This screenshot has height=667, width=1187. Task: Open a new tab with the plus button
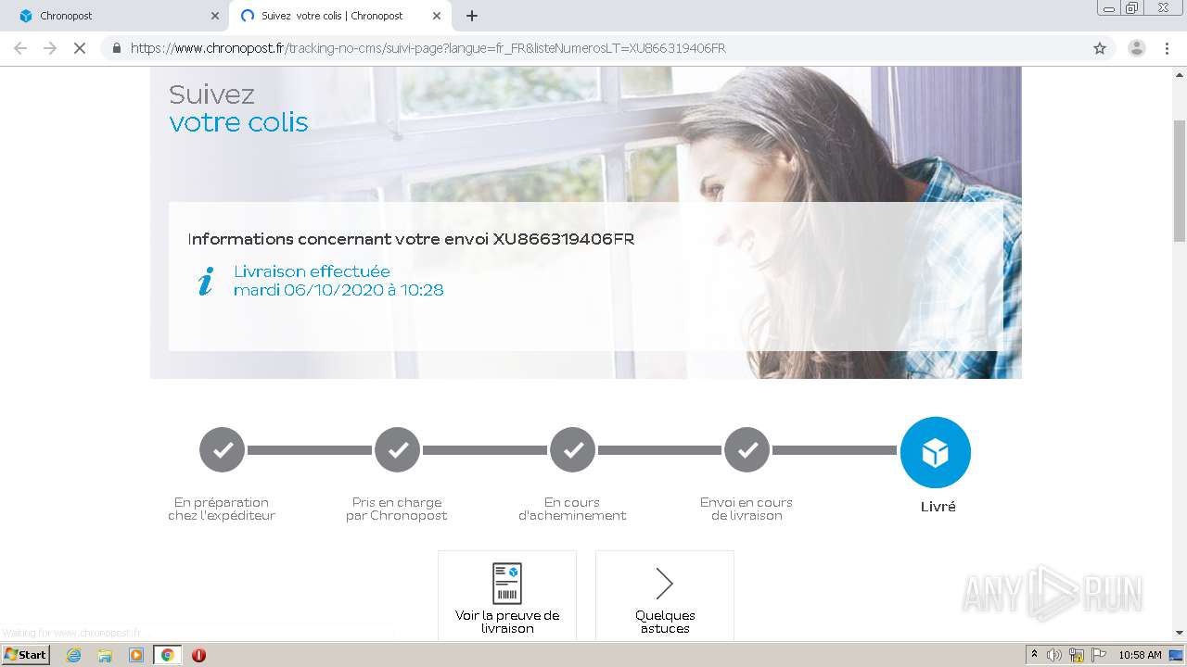point(472,16)
